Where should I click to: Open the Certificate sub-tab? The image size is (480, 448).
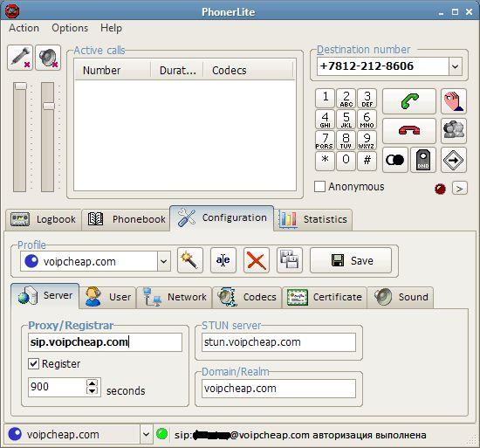(325, 297)
